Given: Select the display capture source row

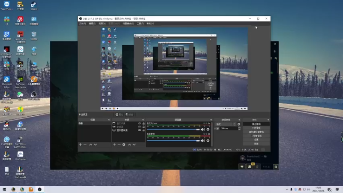Looking at the screenshot, I should [x=128, y=130].
